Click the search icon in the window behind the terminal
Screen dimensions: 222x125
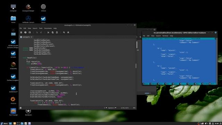(x=140, y=37)
